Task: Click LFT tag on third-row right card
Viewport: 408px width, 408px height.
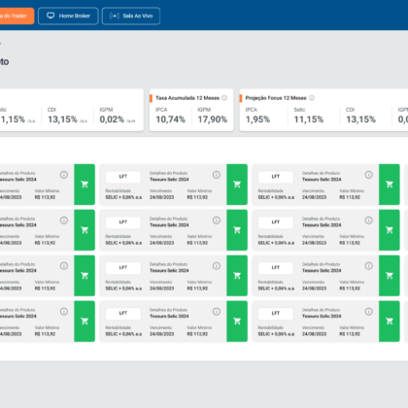Action: point(276,268)
